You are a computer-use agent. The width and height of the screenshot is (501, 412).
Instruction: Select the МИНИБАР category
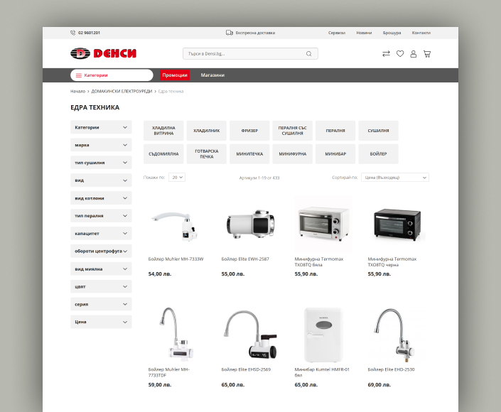tap(335, 154)
